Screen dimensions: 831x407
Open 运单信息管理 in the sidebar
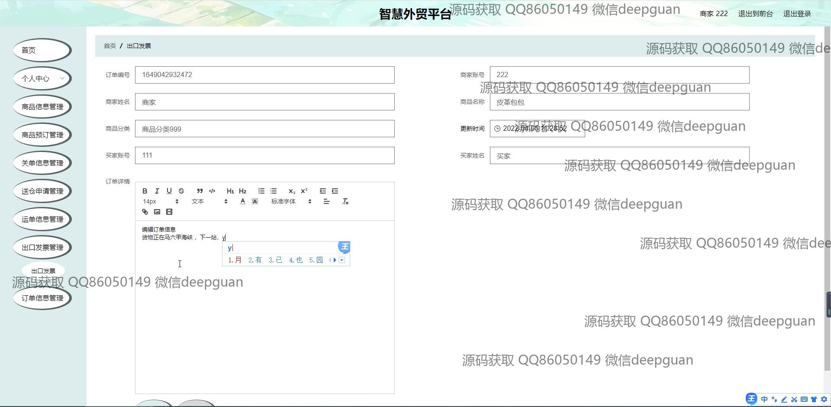tap(42, 219)
